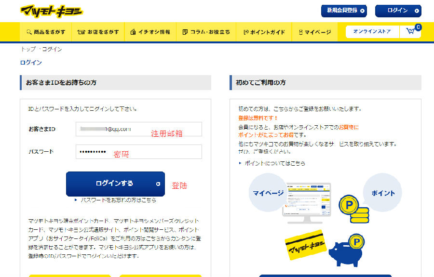Open ポイントについてはこちら link
This screenshot has width=434, height=277.
pos(274,163)
